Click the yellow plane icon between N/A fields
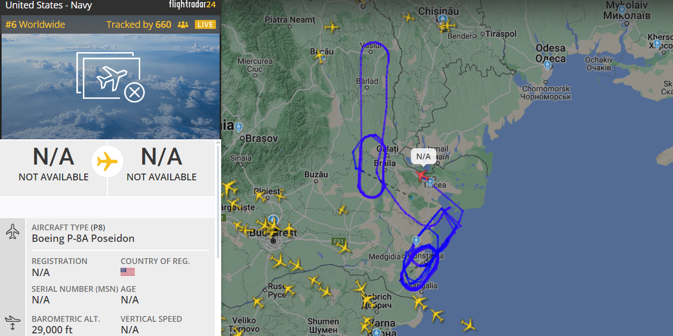This screenshot has width=673, height=336. tap(107, 161)
